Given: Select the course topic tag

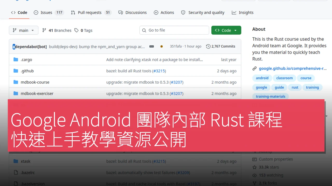Looking at the screenshot, I should tap(306, 78).
